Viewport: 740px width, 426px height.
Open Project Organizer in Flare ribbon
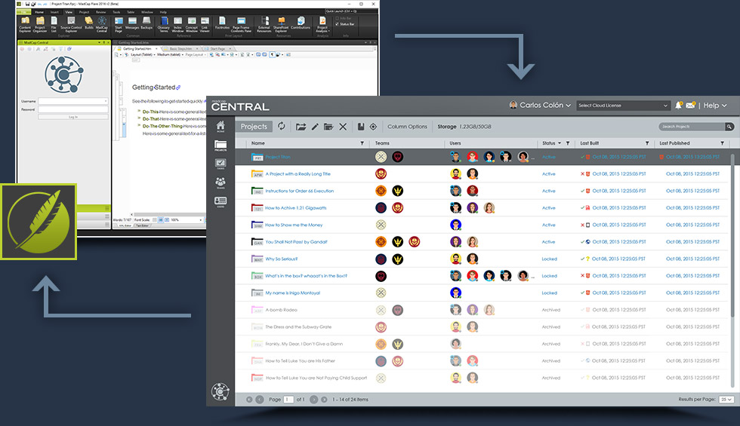pos(40,24)
